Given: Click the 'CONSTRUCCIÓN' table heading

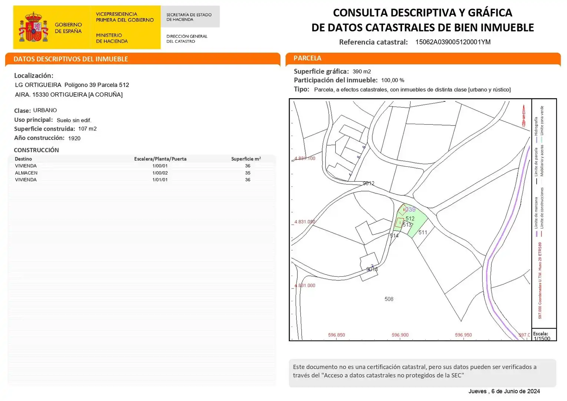Looking at the screenshot, I should [x=36, y=150].
